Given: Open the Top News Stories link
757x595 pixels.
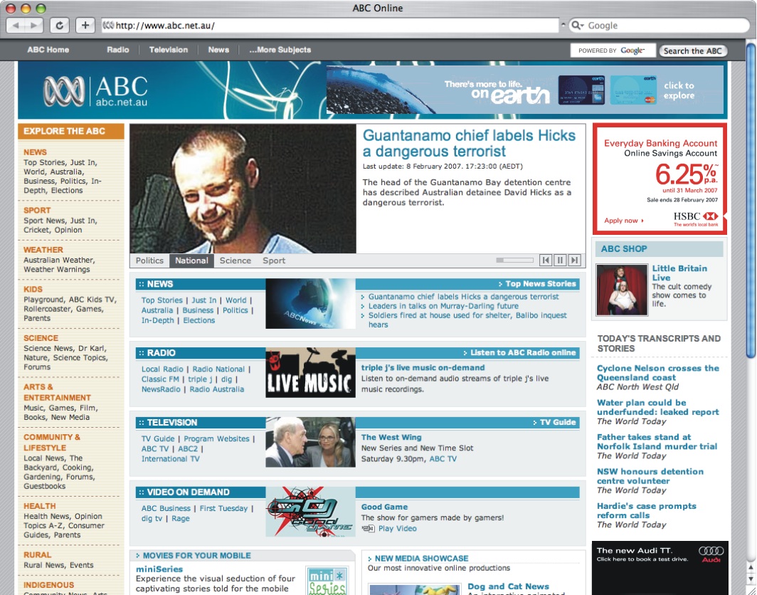Looking at the screenshot, I should (540, 284).
